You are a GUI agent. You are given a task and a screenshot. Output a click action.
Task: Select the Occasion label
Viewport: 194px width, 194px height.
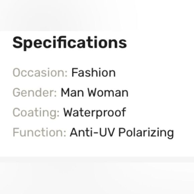tap(40, 72)
